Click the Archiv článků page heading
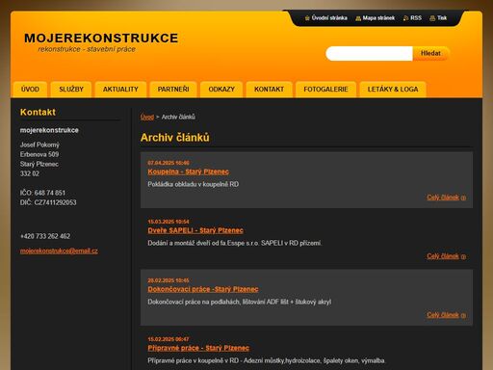Viewport: 493px width, 370px height. pos(175,138)
